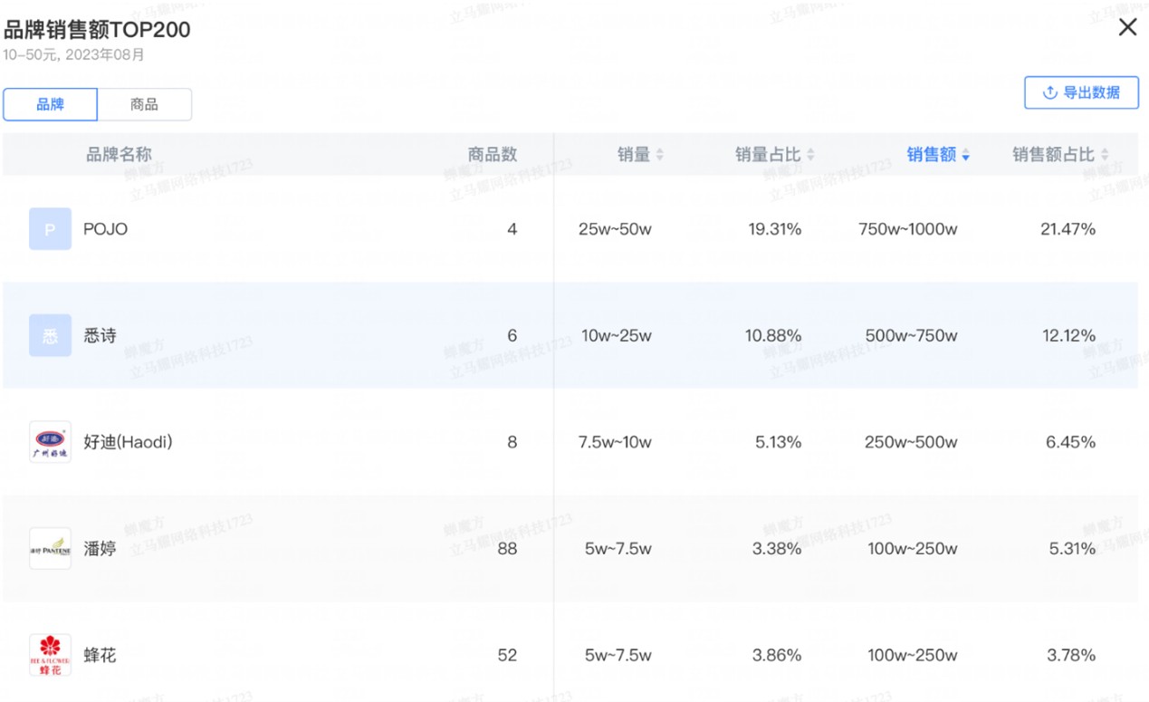Image resolution: width=1149 pixels, height=702 pixels.
Task: Click the 10.88% sales share cell
Action: tap(773, 336)
